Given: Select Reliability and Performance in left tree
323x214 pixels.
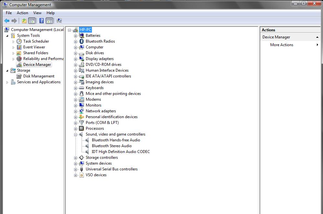Looking at the screenshot, I should point(43,59).
